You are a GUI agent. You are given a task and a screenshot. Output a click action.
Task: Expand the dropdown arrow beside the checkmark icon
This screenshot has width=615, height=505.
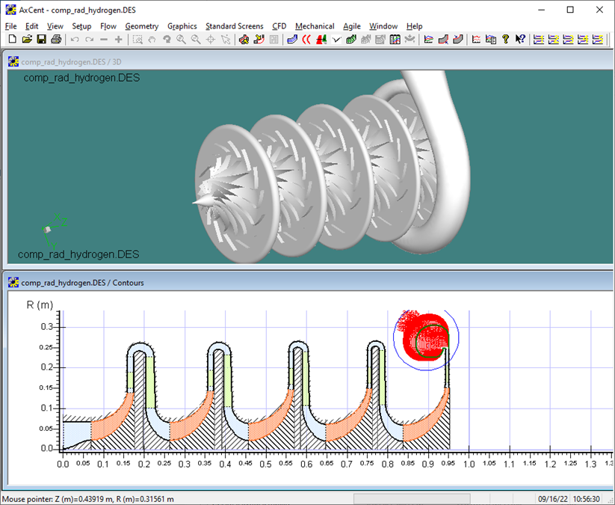(343, 39)
